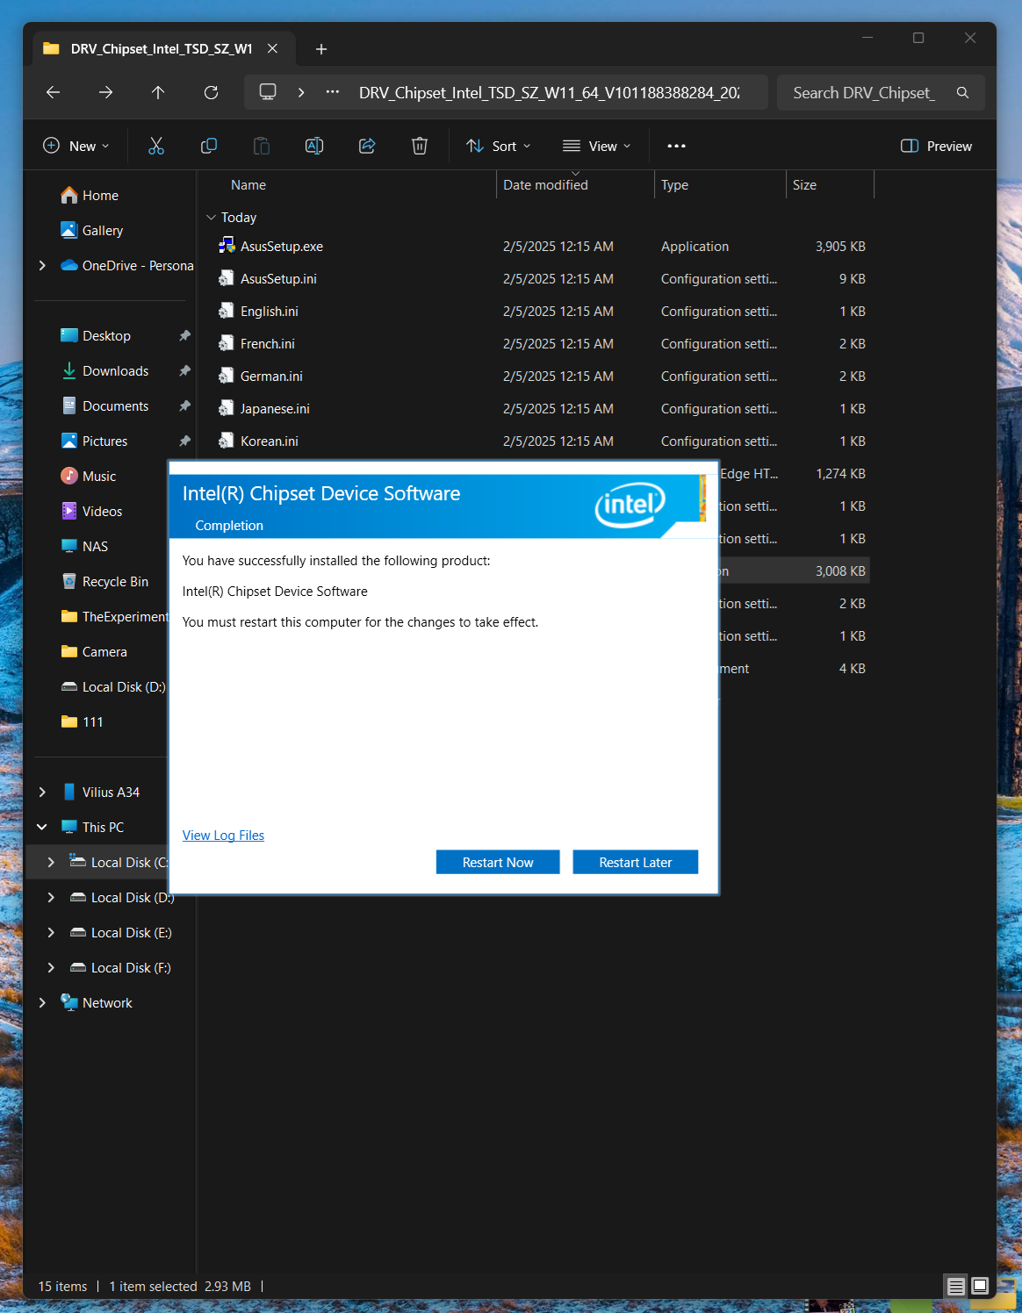Click the Rename icon in toolbar
The height and width of the screenshot is (1313, 1022).
[x=314, y=146]
